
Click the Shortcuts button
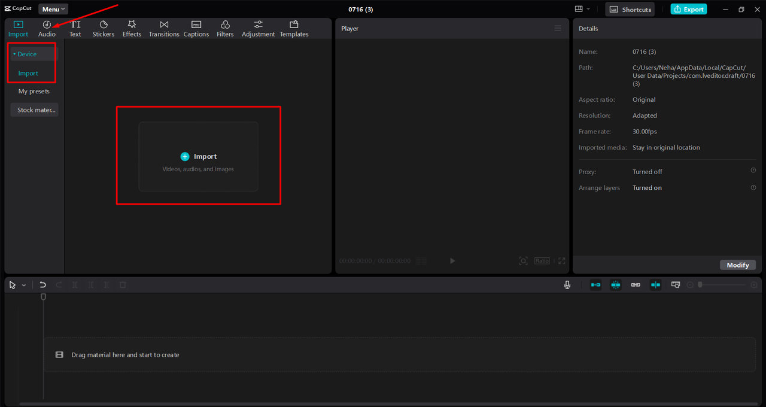(630, 9)
